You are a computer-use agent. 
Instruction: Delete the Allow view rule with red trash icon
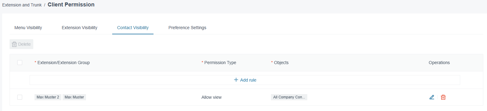[443, 97]
